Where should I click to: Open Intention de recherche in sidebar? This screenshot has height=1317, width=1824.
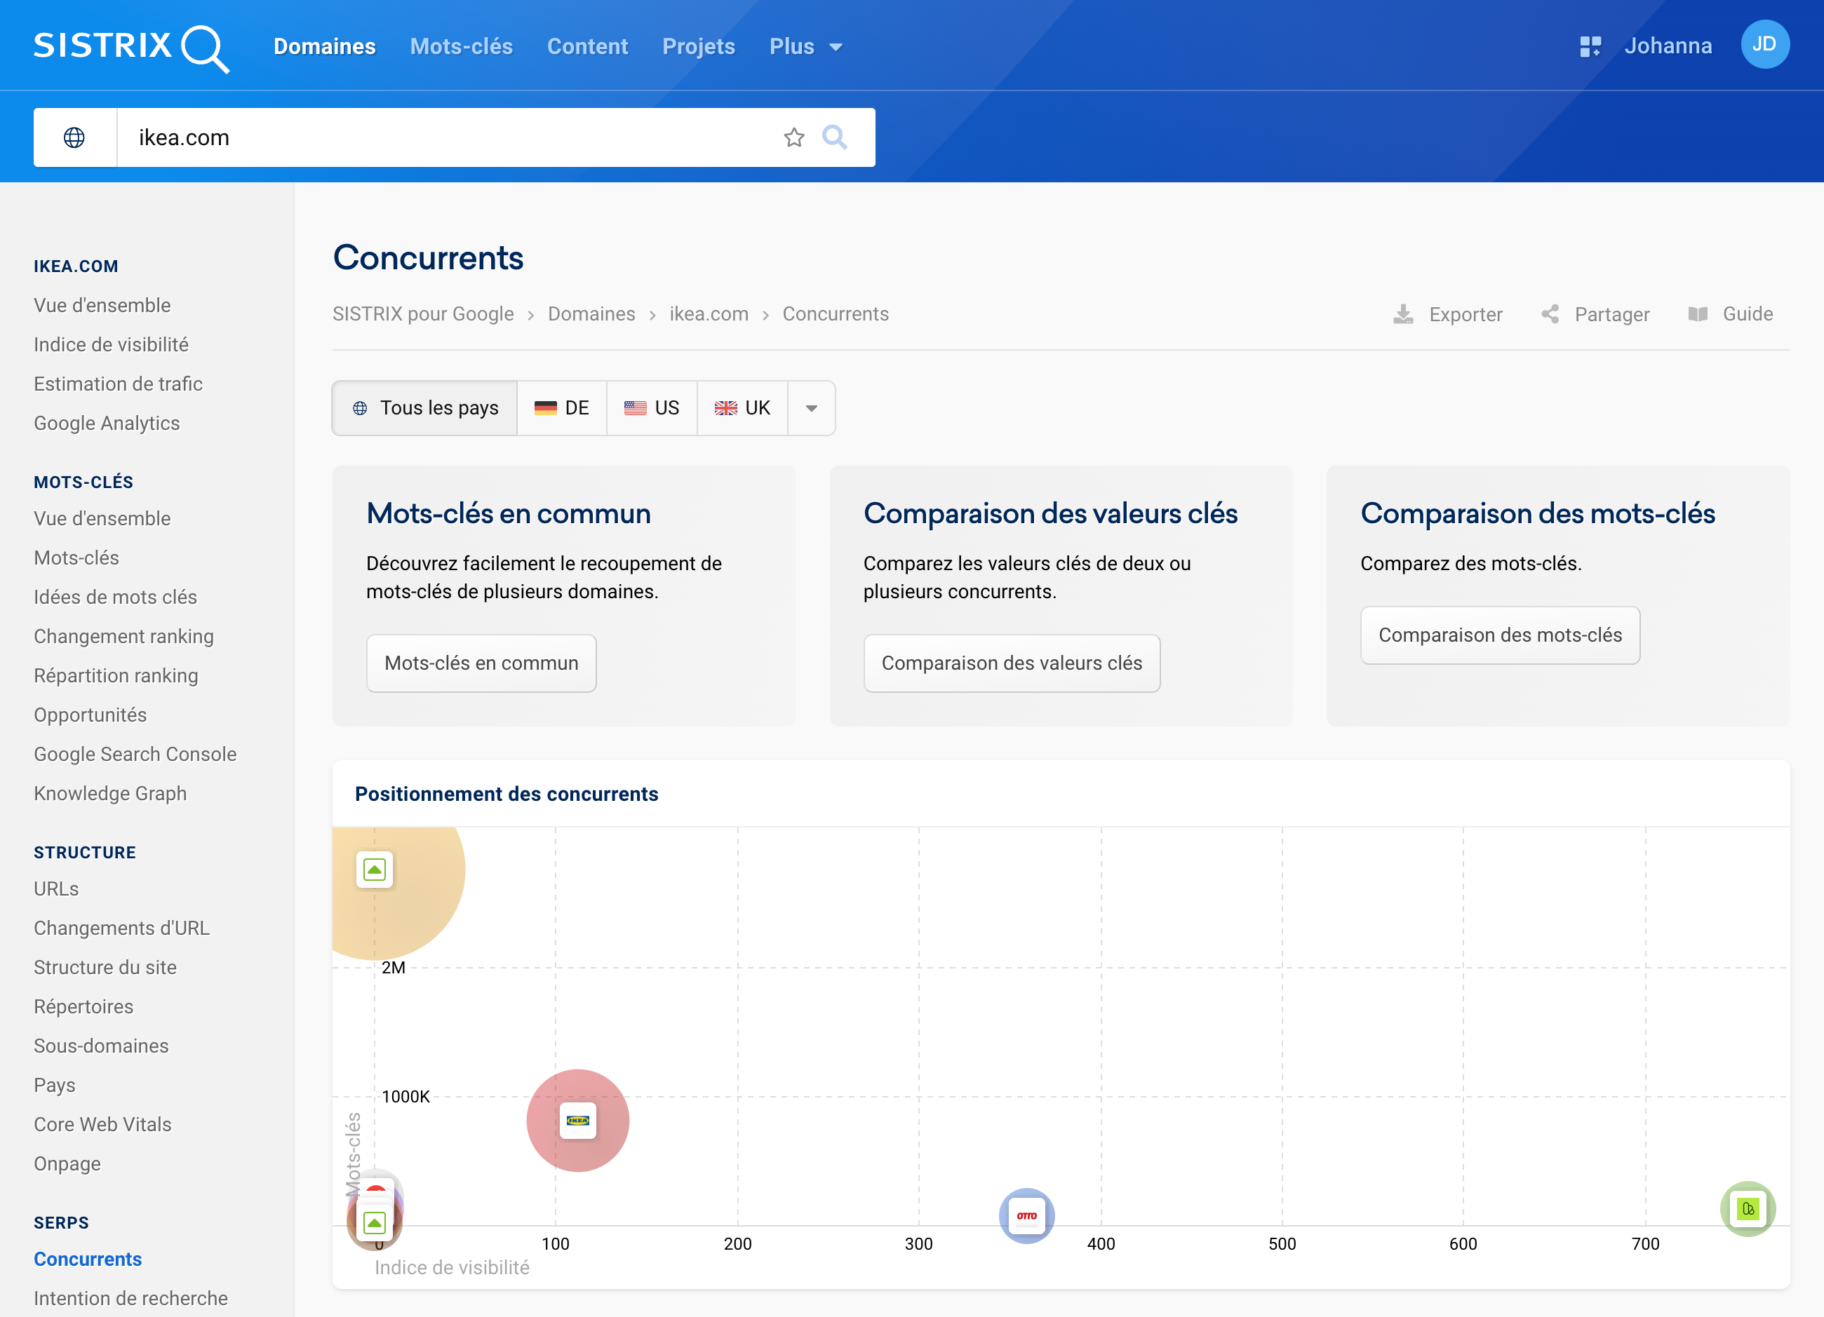coord(131,1299)
